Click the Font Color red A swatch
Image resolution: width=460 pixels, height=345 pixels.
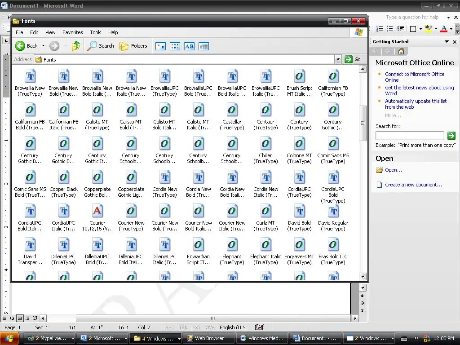pos(444,28)
